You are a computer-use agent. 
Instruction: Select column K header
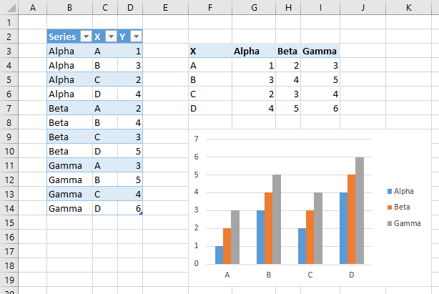tap(408, 8)
